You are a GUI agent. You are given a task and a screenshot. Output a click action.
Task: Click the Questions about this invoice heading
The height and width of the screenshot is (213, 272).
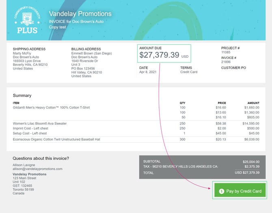tap(41, 158)
